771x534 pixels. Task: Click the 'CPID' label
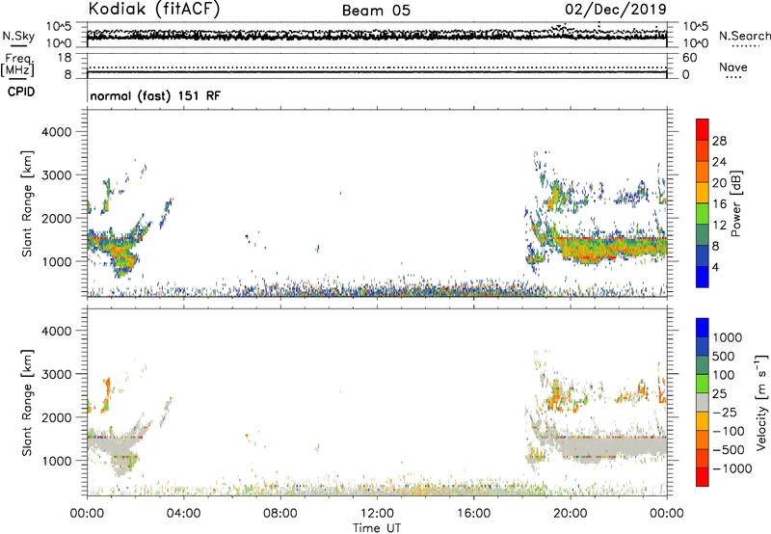21,92
